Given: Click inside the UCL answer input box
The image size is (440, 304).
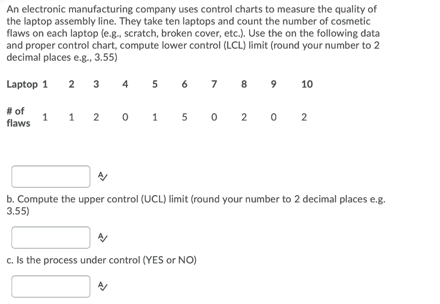Looking at the screenshot, I should 50,237.
